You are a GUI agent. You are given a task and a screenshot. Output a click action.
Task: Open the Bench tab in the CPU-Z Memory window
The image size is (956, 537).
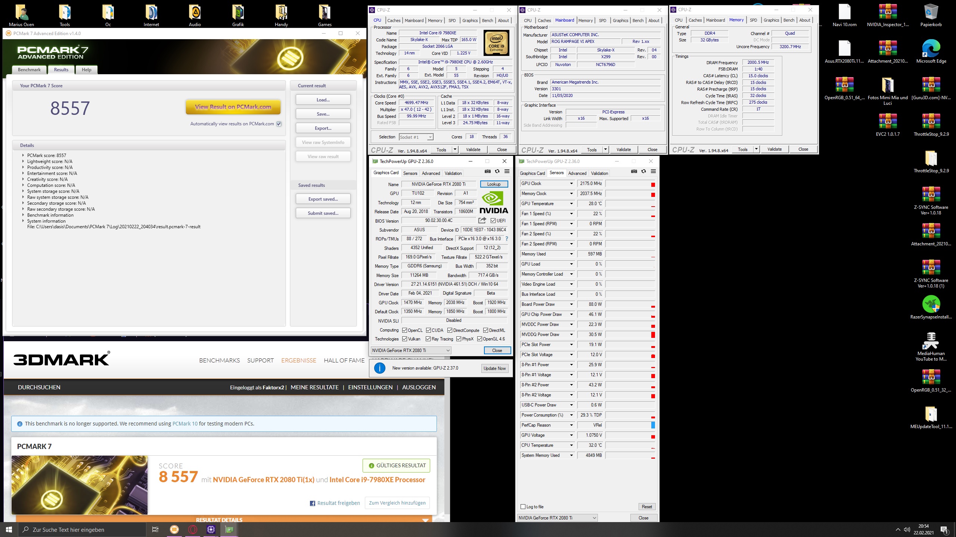point(789,20)
